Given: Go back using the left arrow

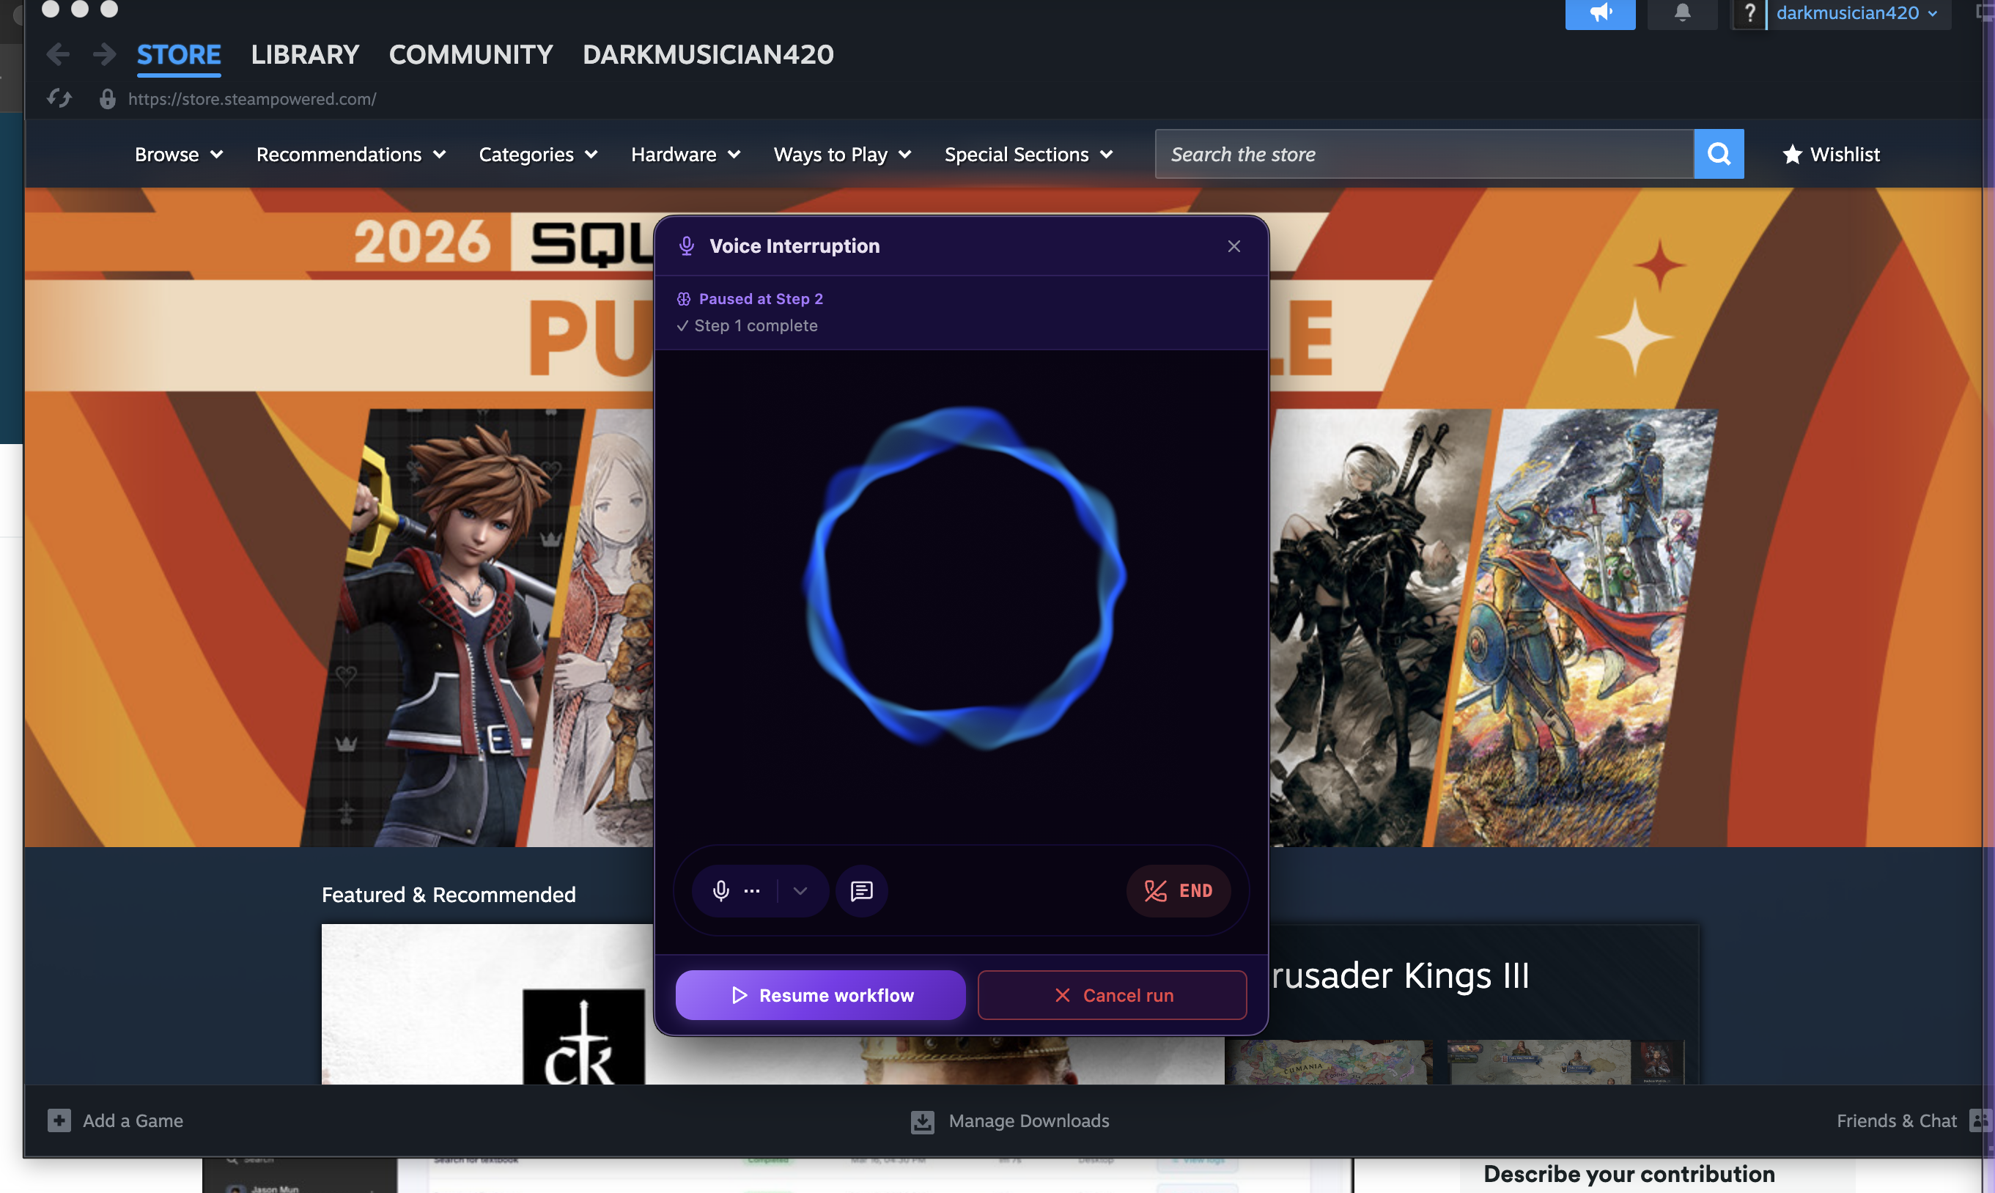Looking at the screenshot, I should click(58, 55).
